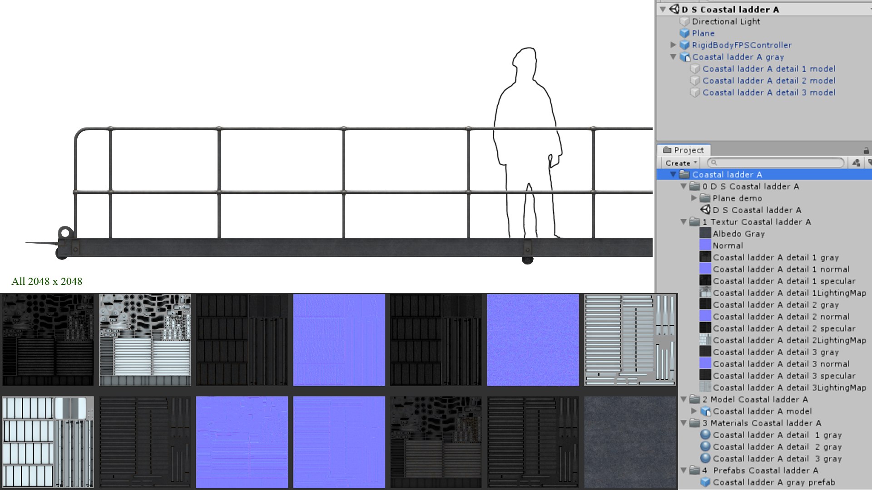Click the search-by-type filter icon
The width and height of the screenshot is (872, 490).
(x=856, y=163)
